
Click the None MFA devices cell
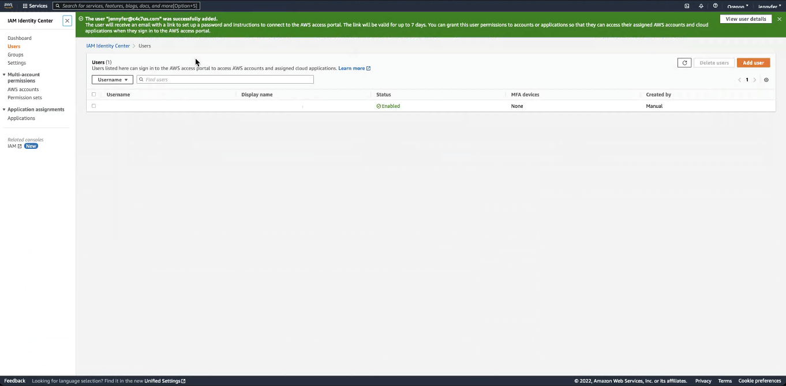tap(517, 106)
